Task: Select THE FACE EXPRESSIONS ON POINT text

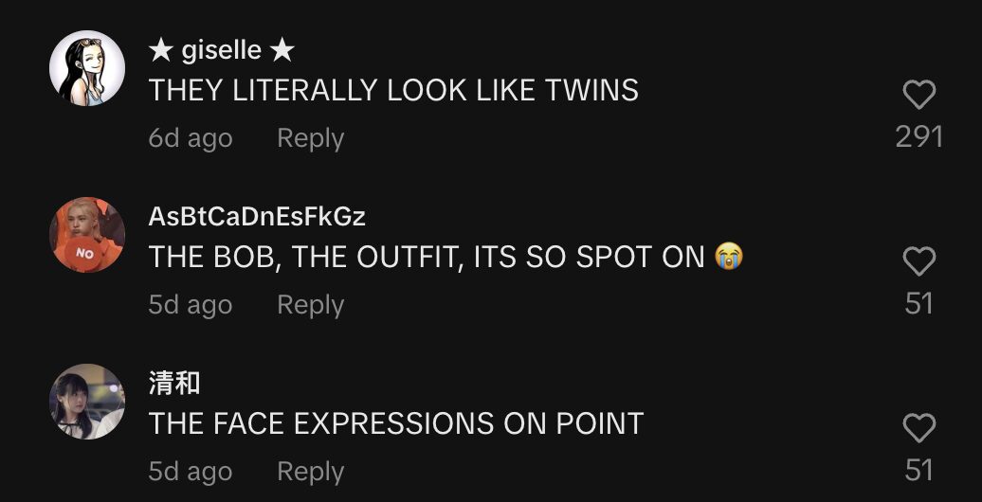Action: 396,423
